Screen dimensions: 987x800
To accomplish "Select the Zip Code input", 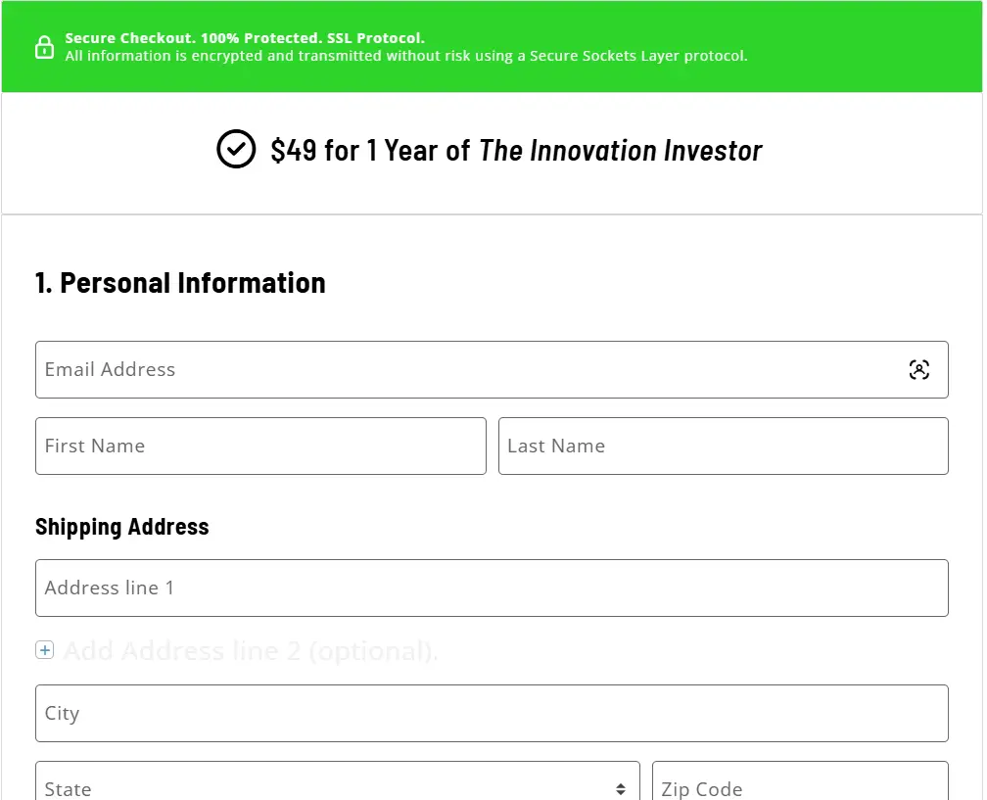I will coord(799,786).
